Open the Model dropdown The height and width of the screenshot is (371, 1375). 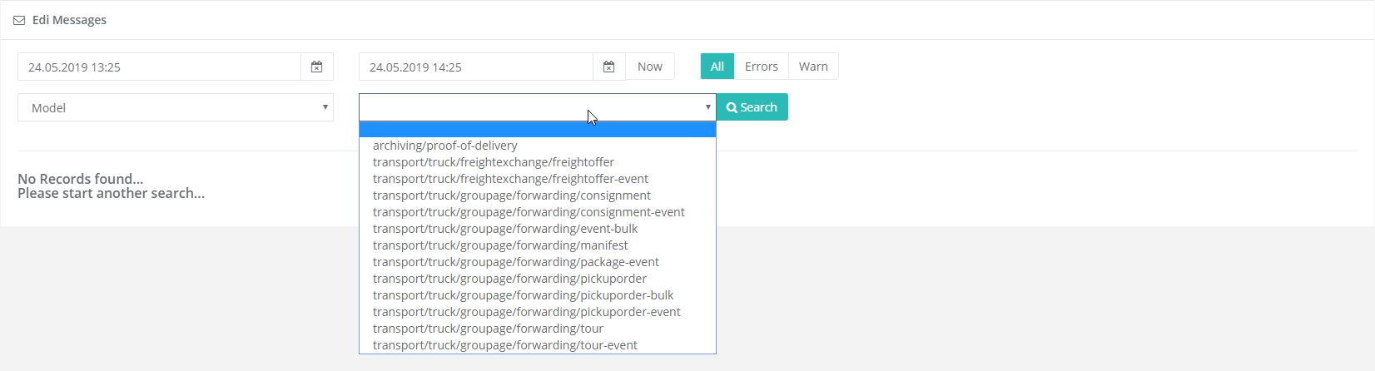point(175,107)
